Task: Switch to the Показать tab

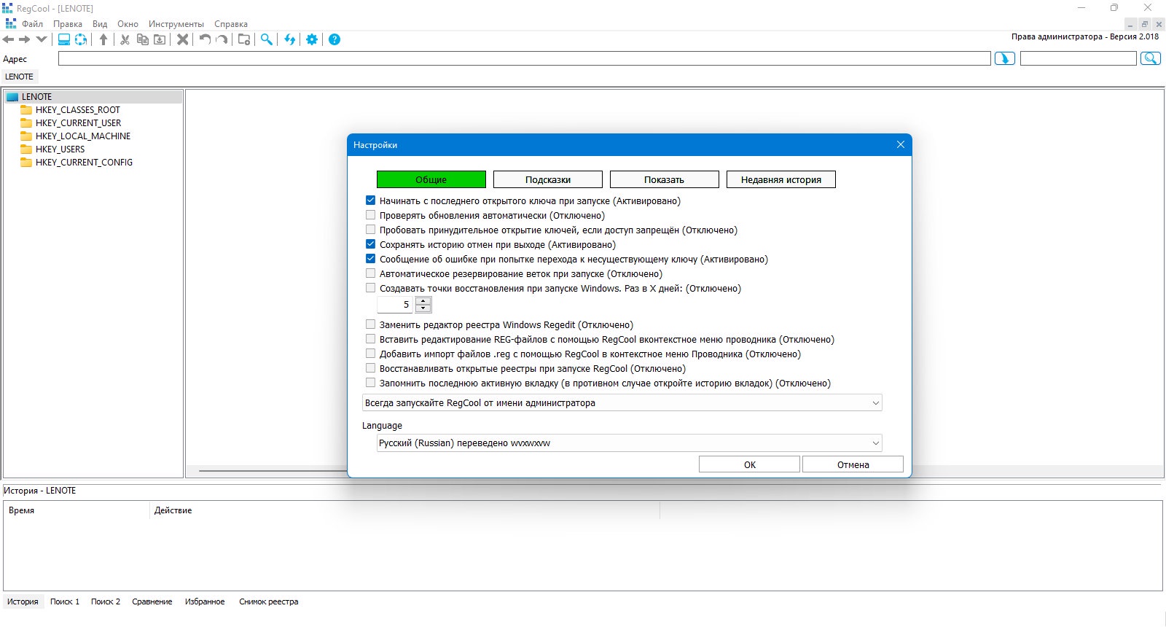Action: [x=665, y=179]
